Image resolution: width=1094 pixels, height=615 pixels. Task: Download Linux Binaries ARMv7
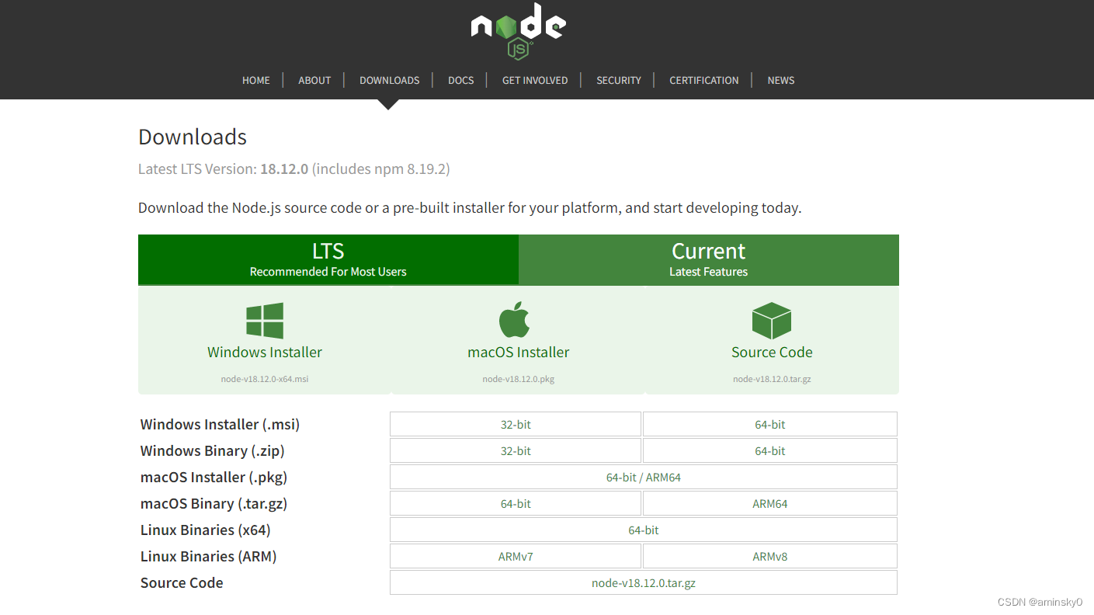click(516, 557)
